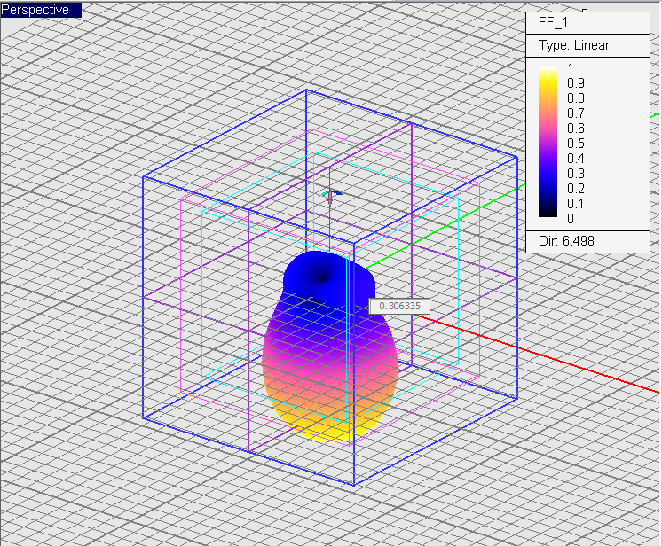
Task: Select the FF_1 legend title
Action: (x=553, y=23)
